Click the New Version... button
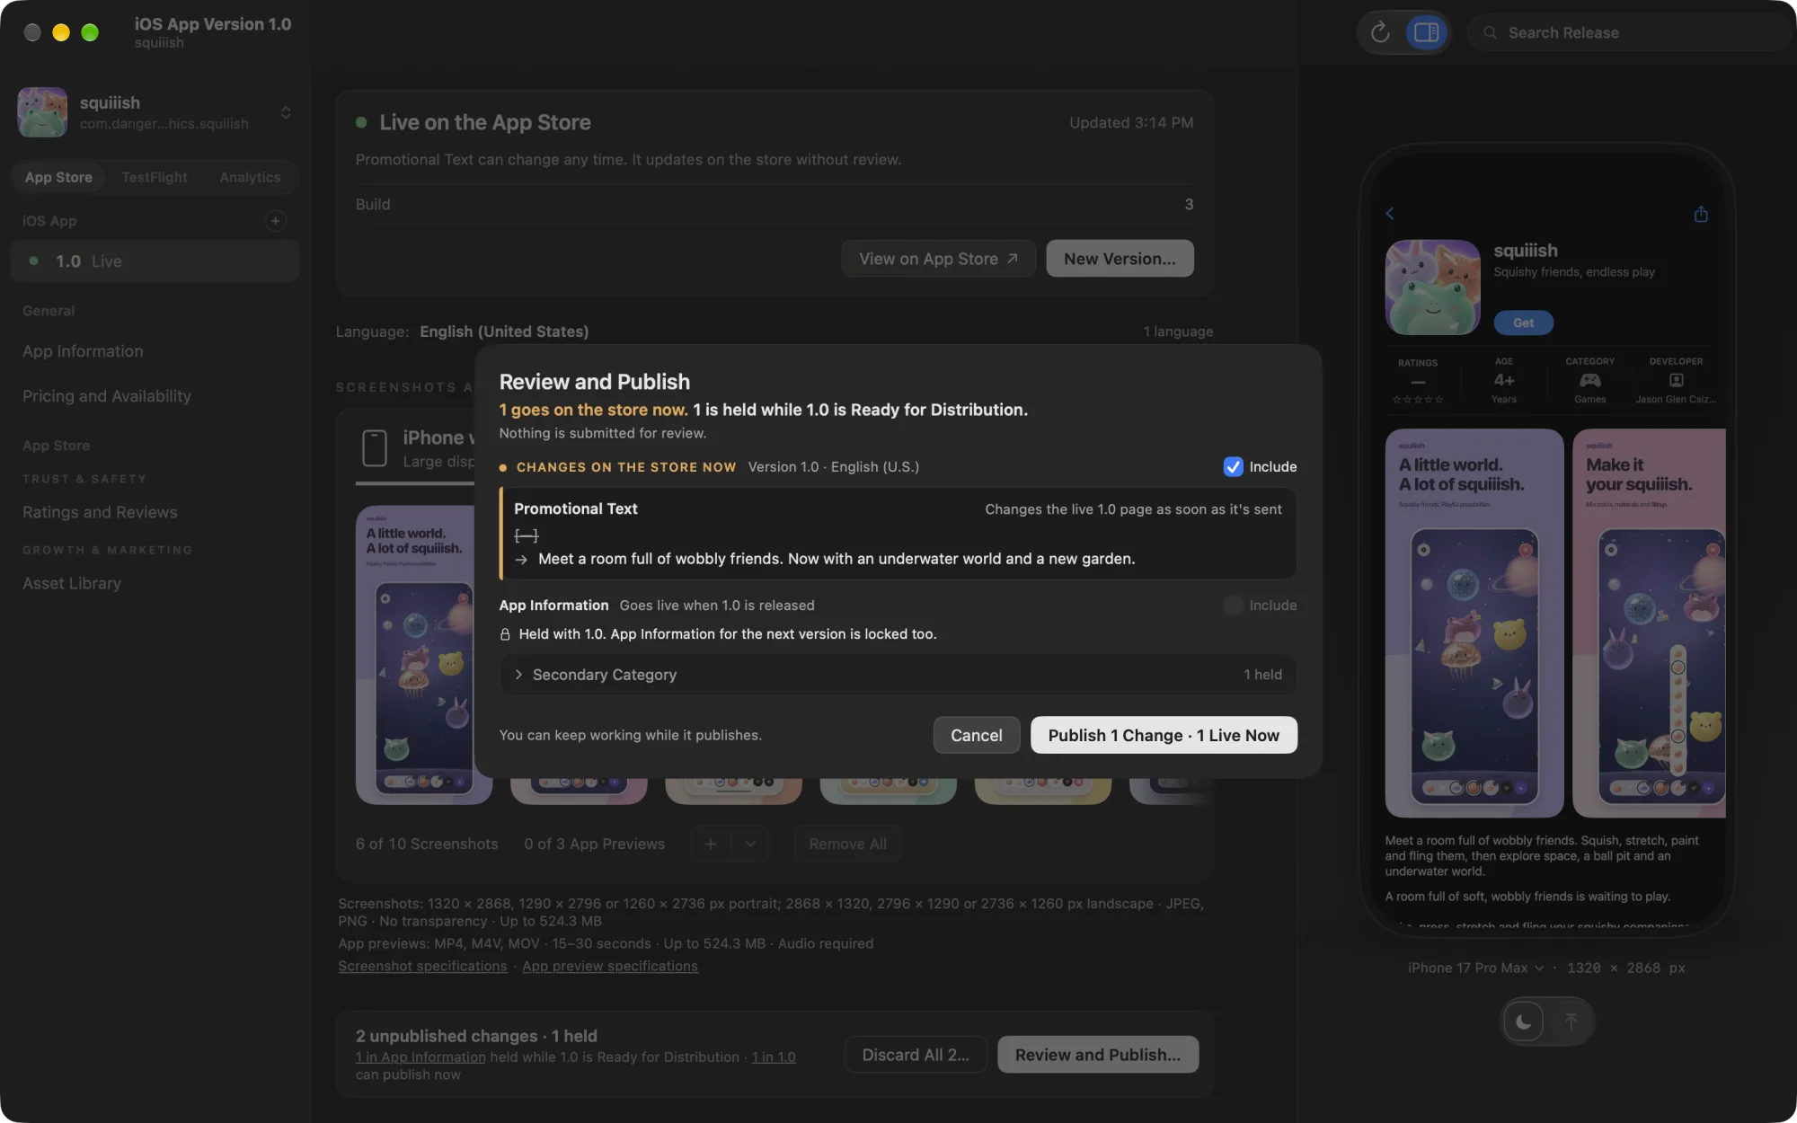Viewport: 1797px width, 1123px height. (1120, 259)
